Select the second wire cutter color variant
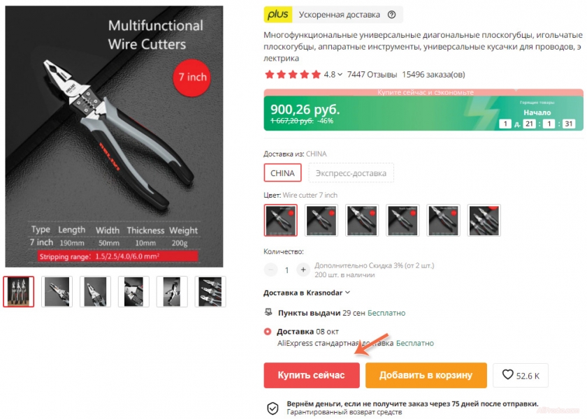The height and width of the screenshot is (419, 587). [321, 220]
